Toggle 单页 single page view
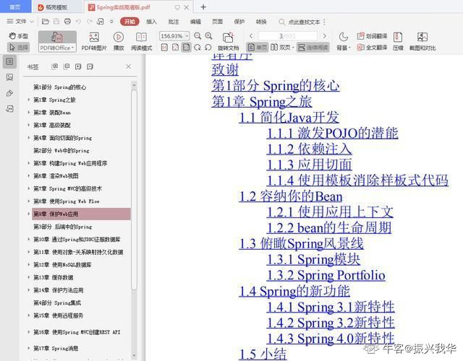The width and height of the screenshot is (463, 361). coord(258,47)
